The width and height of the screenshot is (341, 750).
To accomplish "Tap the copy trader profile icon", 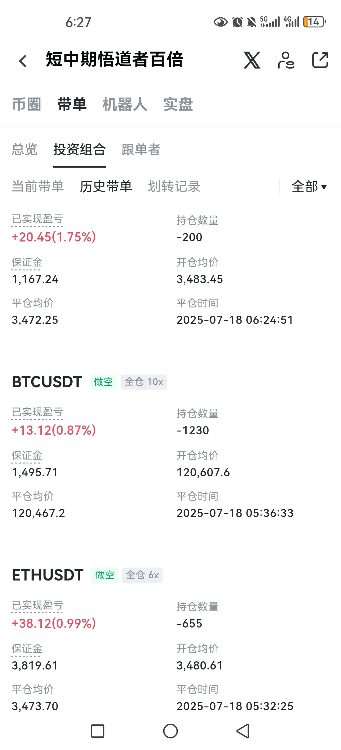I will (x=286, y=60).
